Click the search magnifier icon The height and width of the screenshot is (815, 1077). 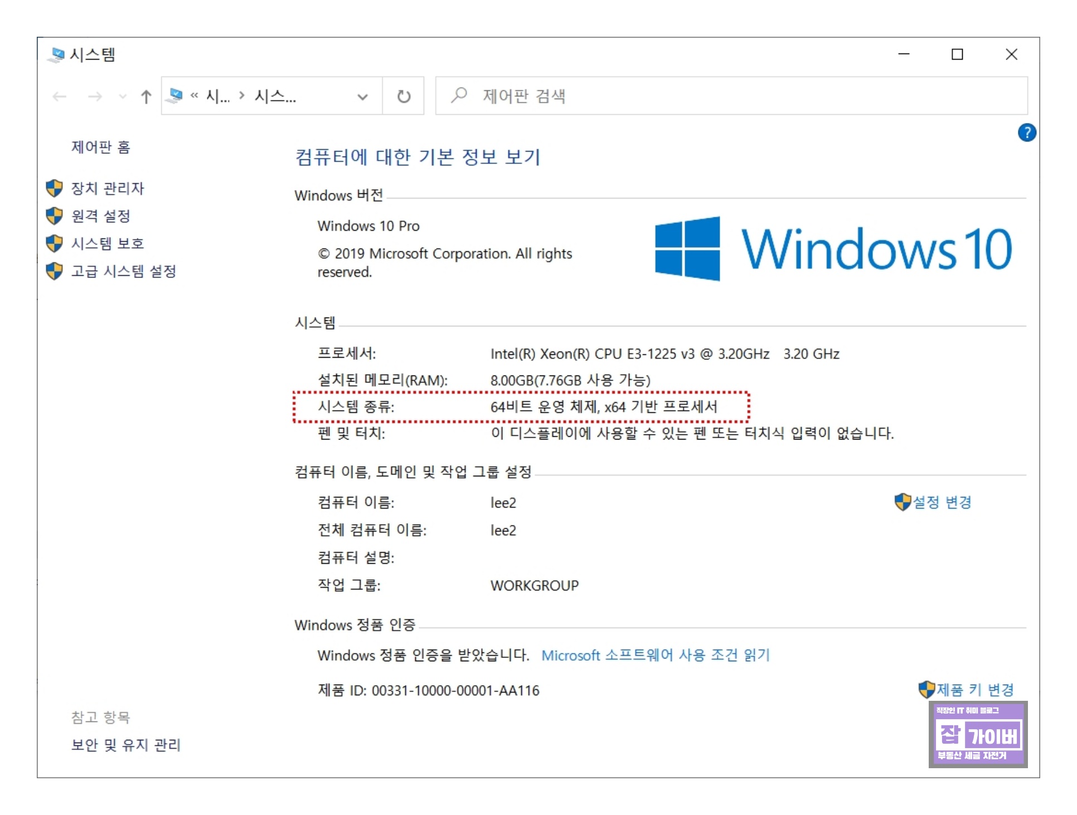[459, 95]
